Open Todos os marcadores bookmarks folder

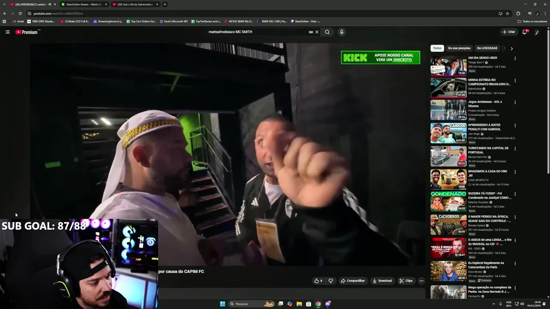[x=532, y=21]
